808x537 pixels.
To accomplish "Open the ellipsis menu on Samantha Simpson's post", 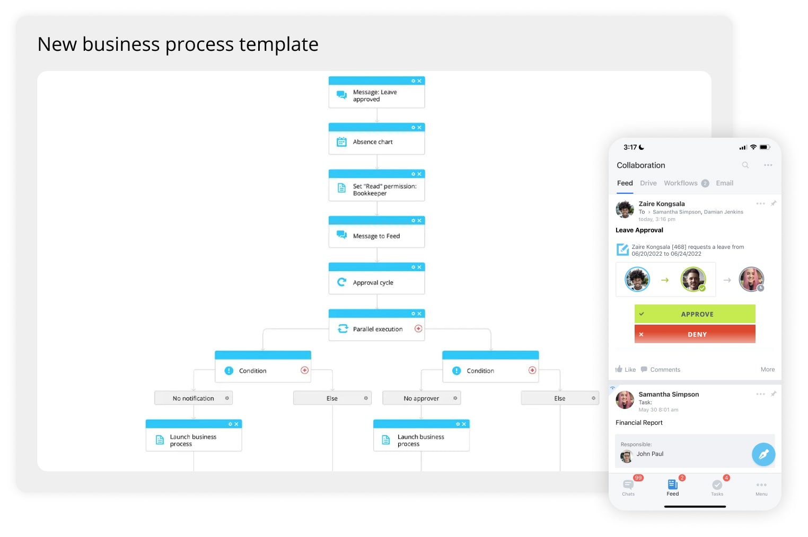I will click(x=760, y=394).
